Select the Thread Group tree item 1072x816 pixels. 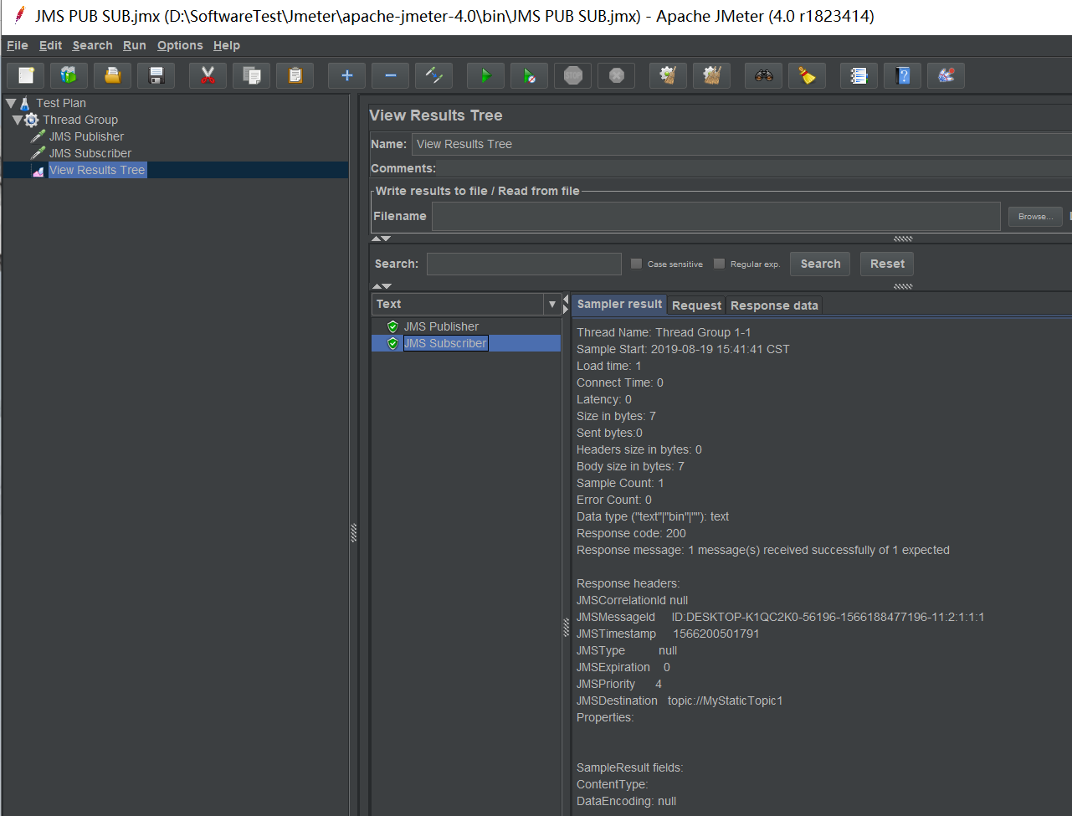(x=80, y=120)
